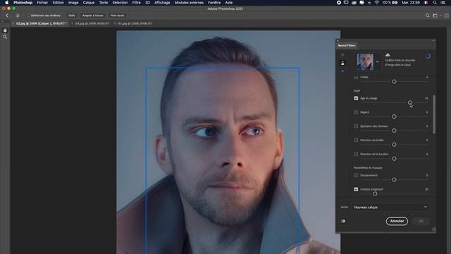This screenshot has height=254, width=451.
Task: Enable the Emplacement checkbox
Action: [356, 175]
